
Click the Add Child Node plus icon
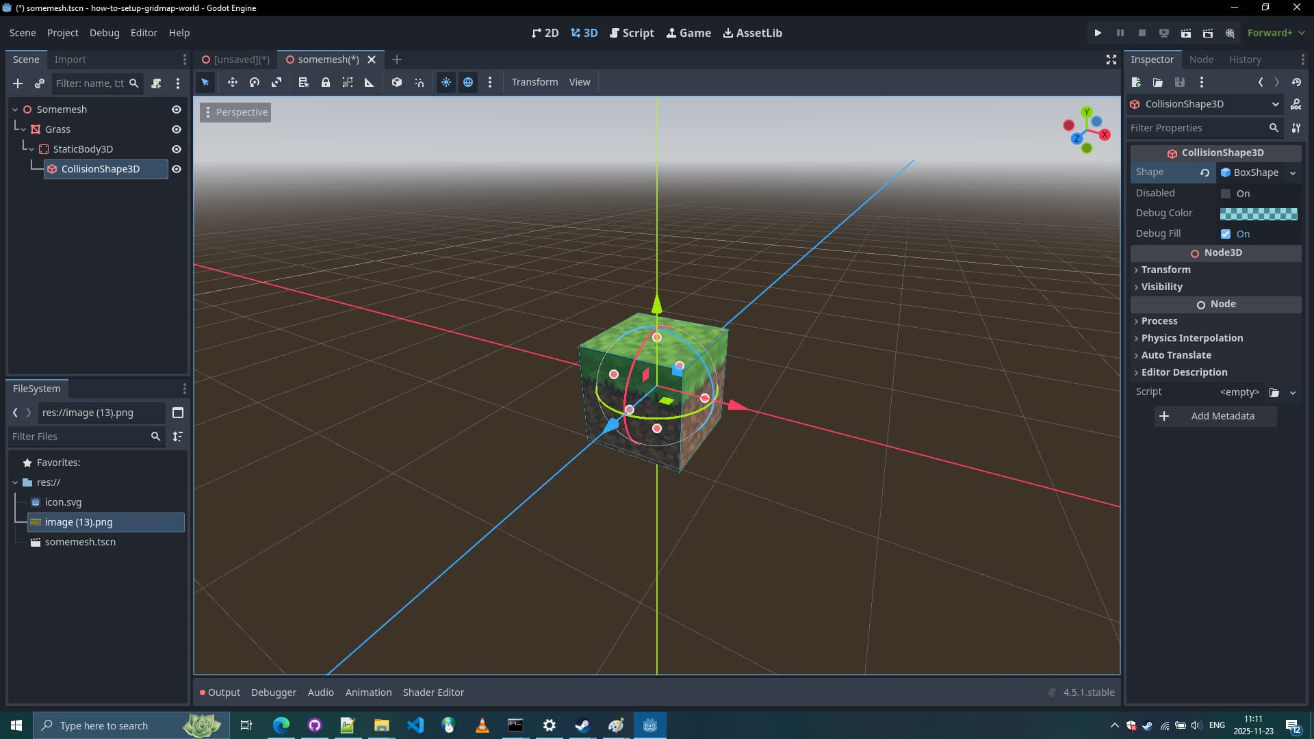pyautogui.click(x=18, y=83)
